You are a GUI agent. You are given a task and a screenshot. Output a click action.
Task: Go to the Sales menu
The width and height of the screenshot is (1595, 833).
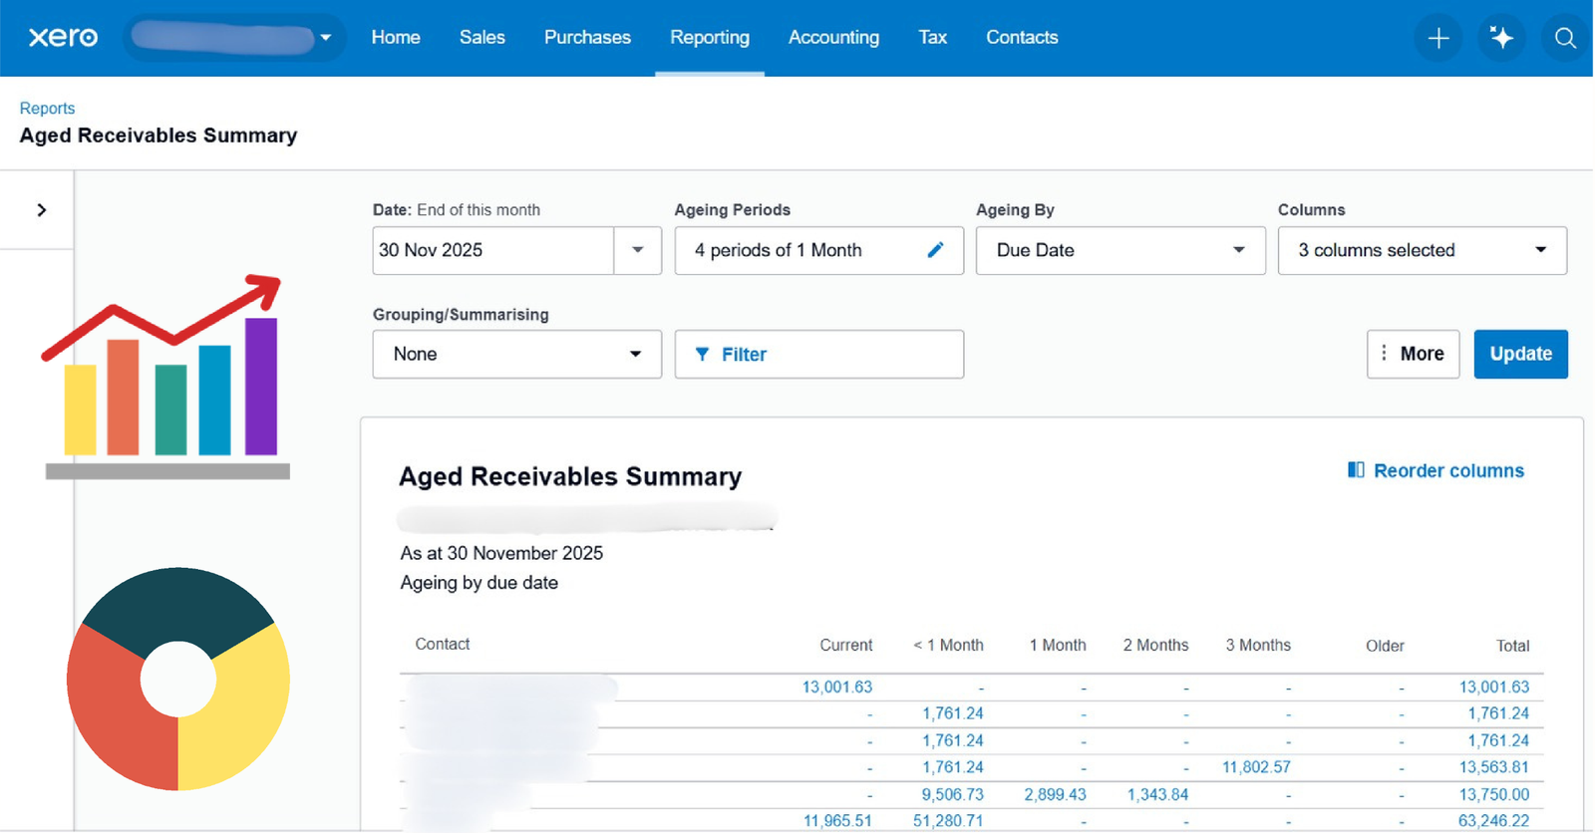point(481,38)
